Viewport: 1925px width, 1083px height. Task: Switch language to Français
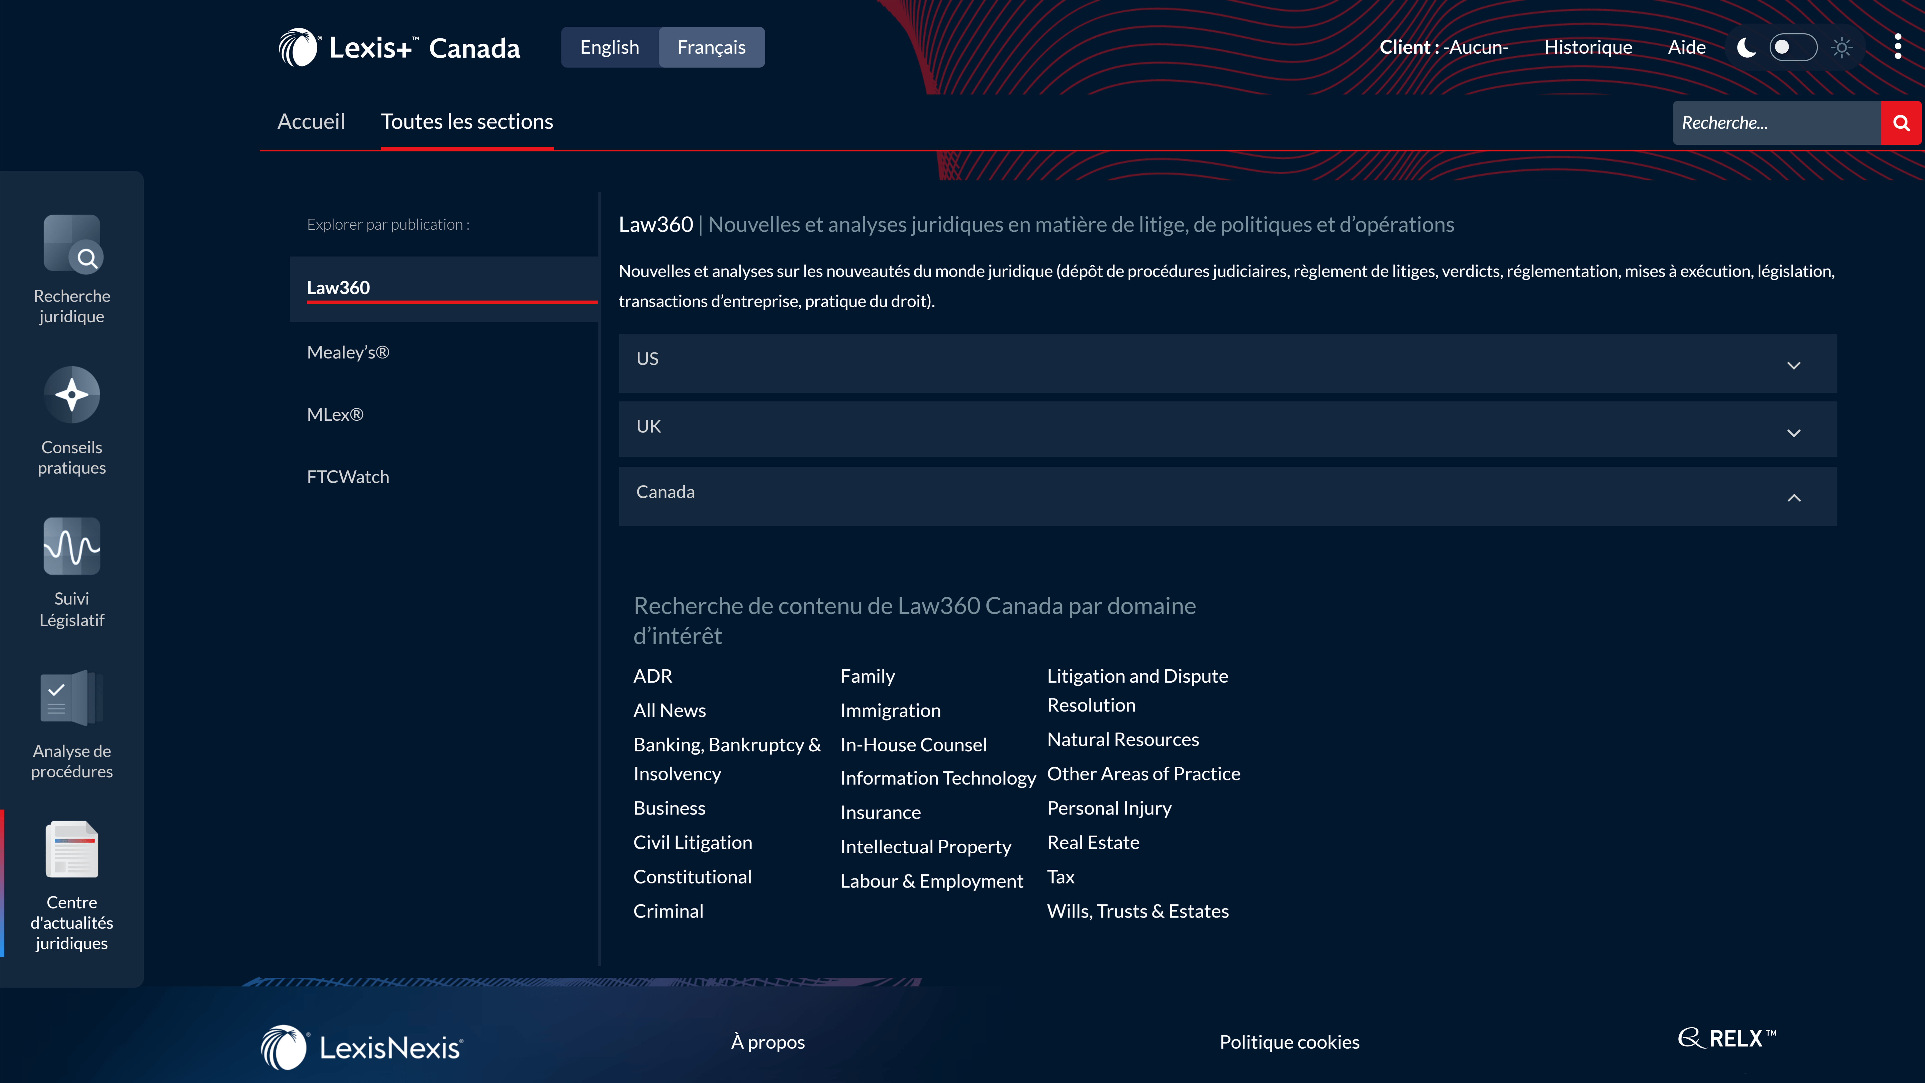(x=711, y=47)
